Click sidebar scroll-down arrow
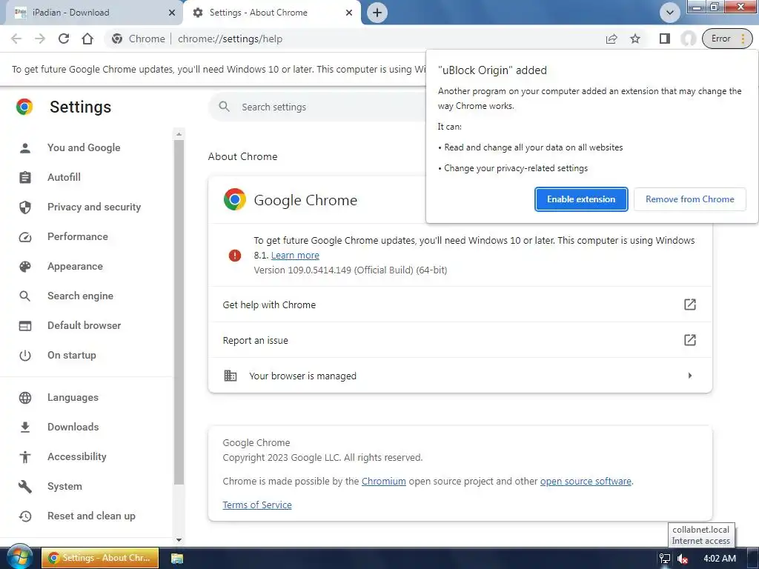 [x=179, y=540]
